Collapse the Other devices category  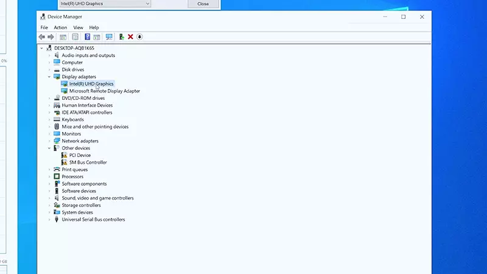coord(49,148)
